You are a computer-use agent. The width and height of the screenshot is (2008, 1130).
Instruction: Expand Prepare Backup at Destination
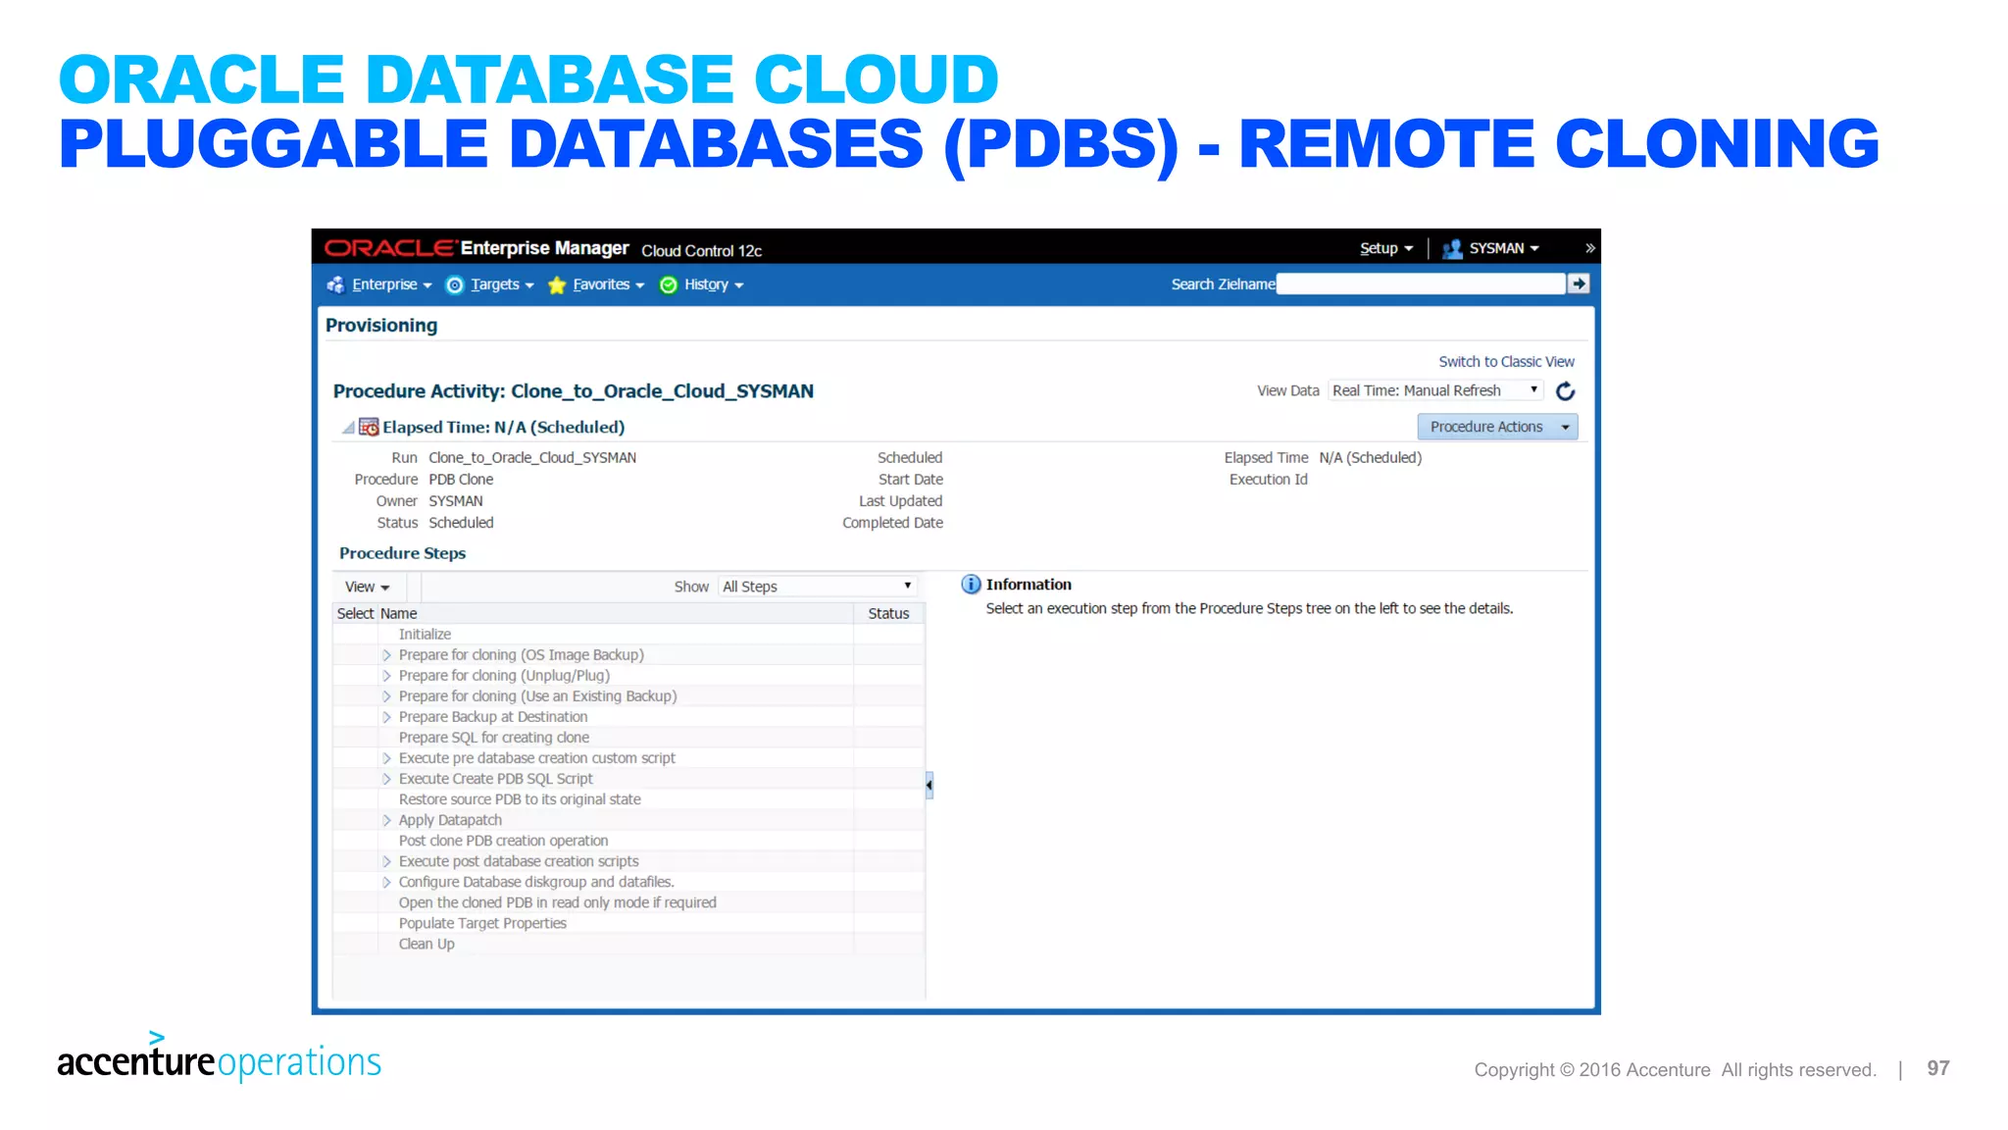coord(386,717)
